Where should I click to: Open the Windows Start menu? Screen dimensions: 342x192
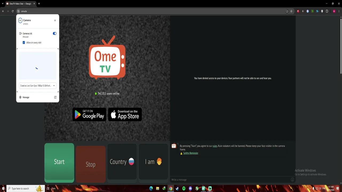[x=3, y=189]
